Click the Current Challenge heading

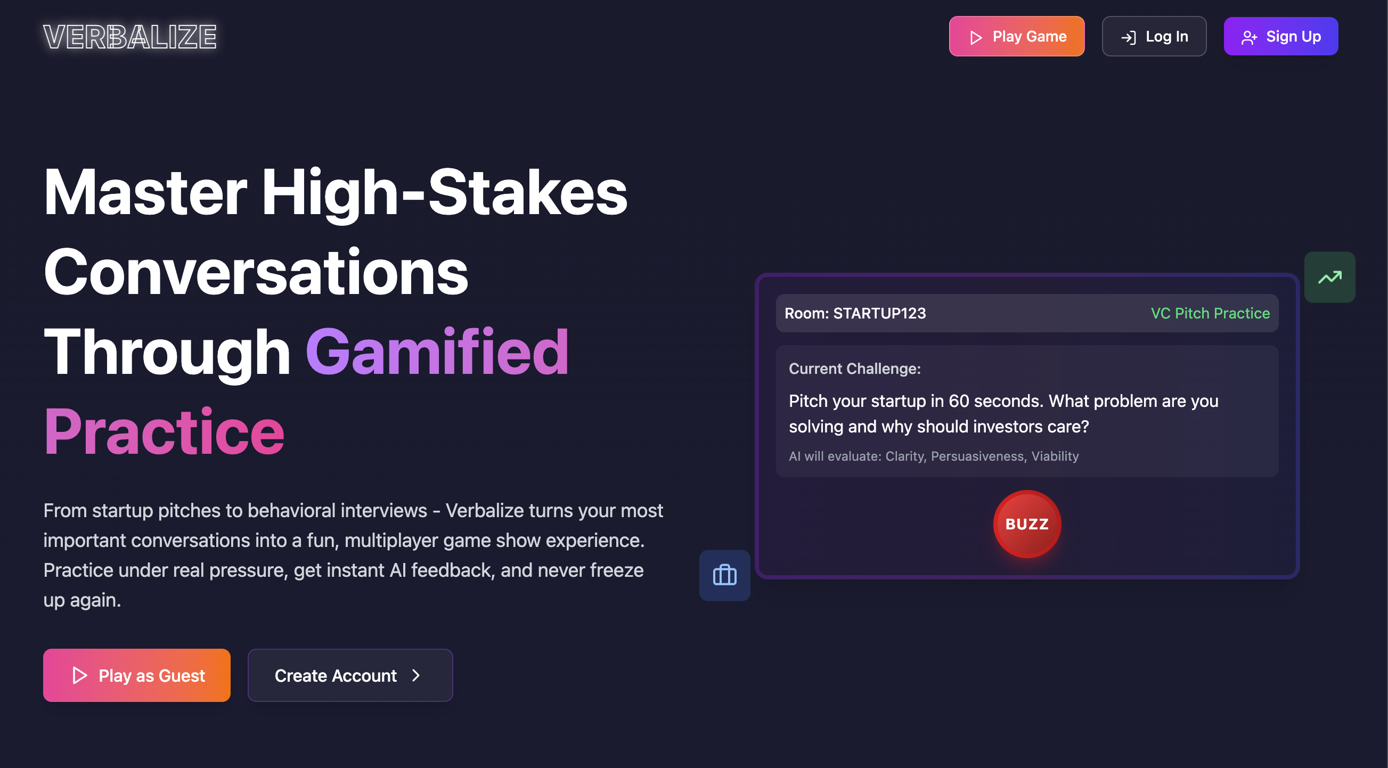pyautogui.click(x=854, y=369)
